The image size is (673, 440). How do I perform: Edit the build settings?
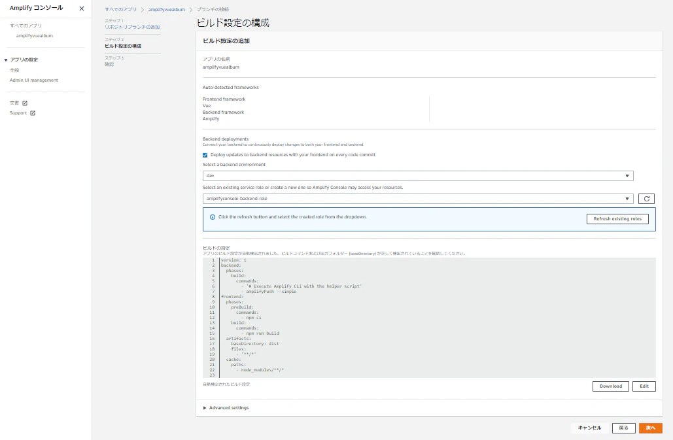pos(644,386)
